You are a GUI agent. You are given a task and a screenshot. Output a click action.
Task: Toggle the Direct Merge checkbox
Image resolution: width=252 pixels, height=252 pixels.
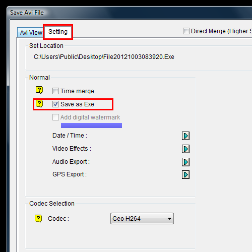tap(186, 31)
